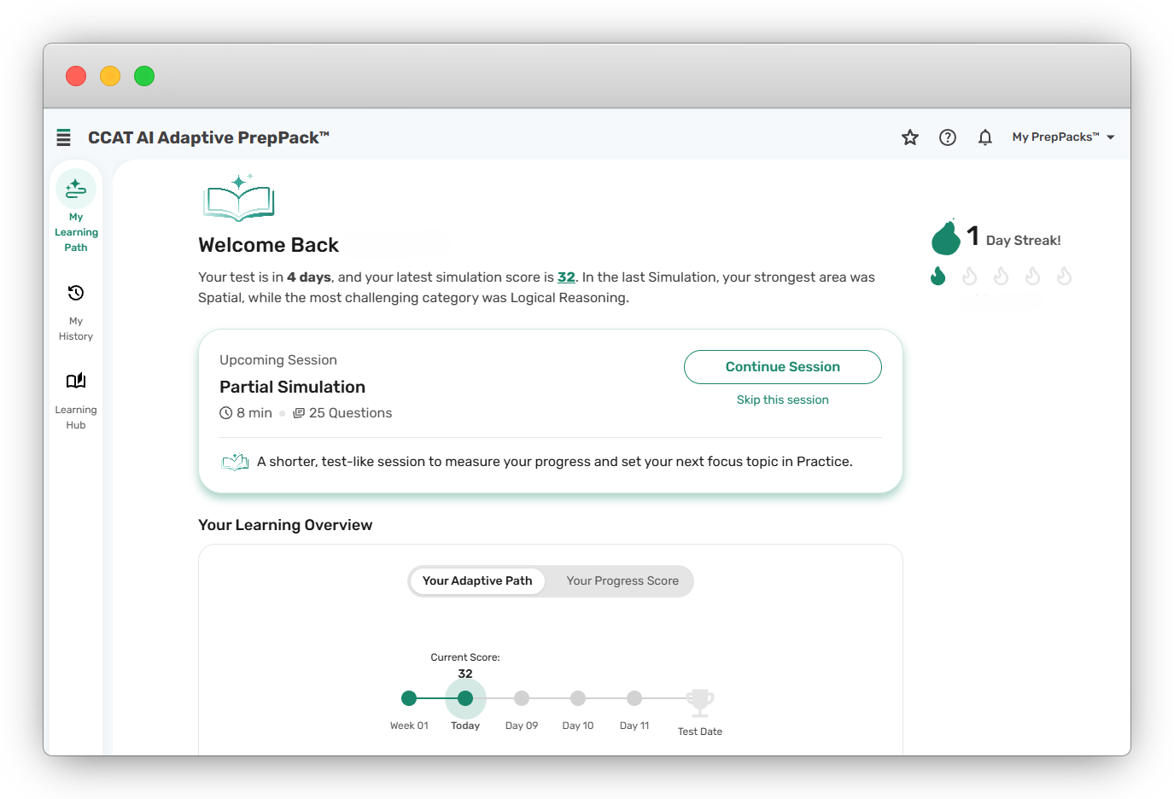
Task: Open My History in sidebar
Action: click(x=76, y=312)
